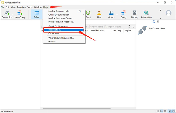The image size is (176, 113).
Task: Show the DDL panel icon
Action: click(158, 22)
